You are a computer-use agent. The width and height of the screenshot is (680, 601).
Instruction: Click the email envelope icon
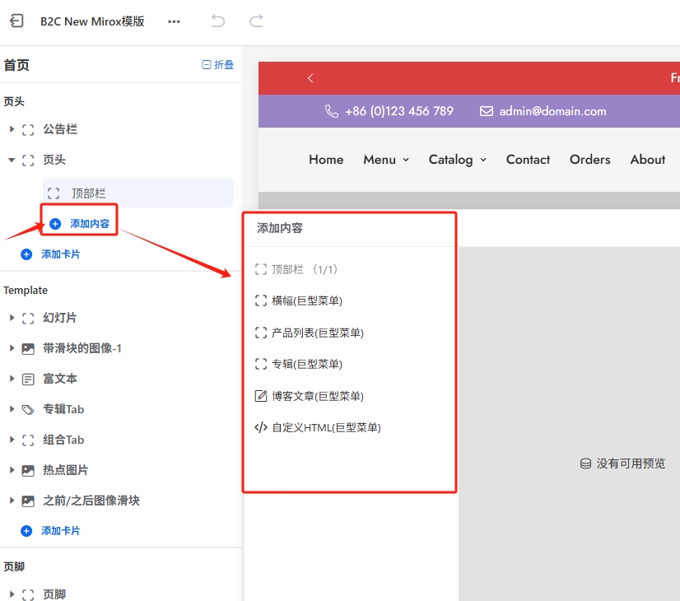pyautogui.click(x=487, y=111)
